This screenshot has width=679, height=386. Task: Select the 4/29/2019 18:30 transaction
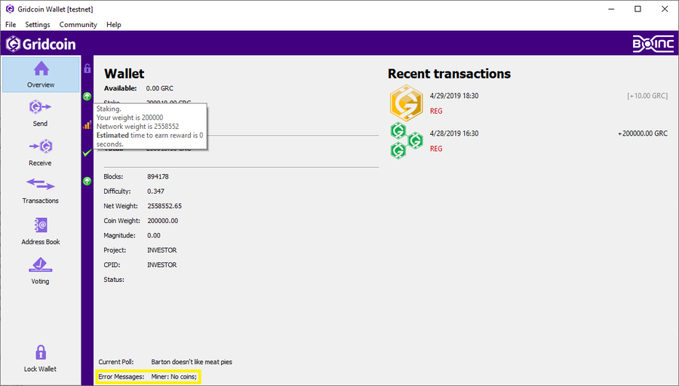(528, 103)
